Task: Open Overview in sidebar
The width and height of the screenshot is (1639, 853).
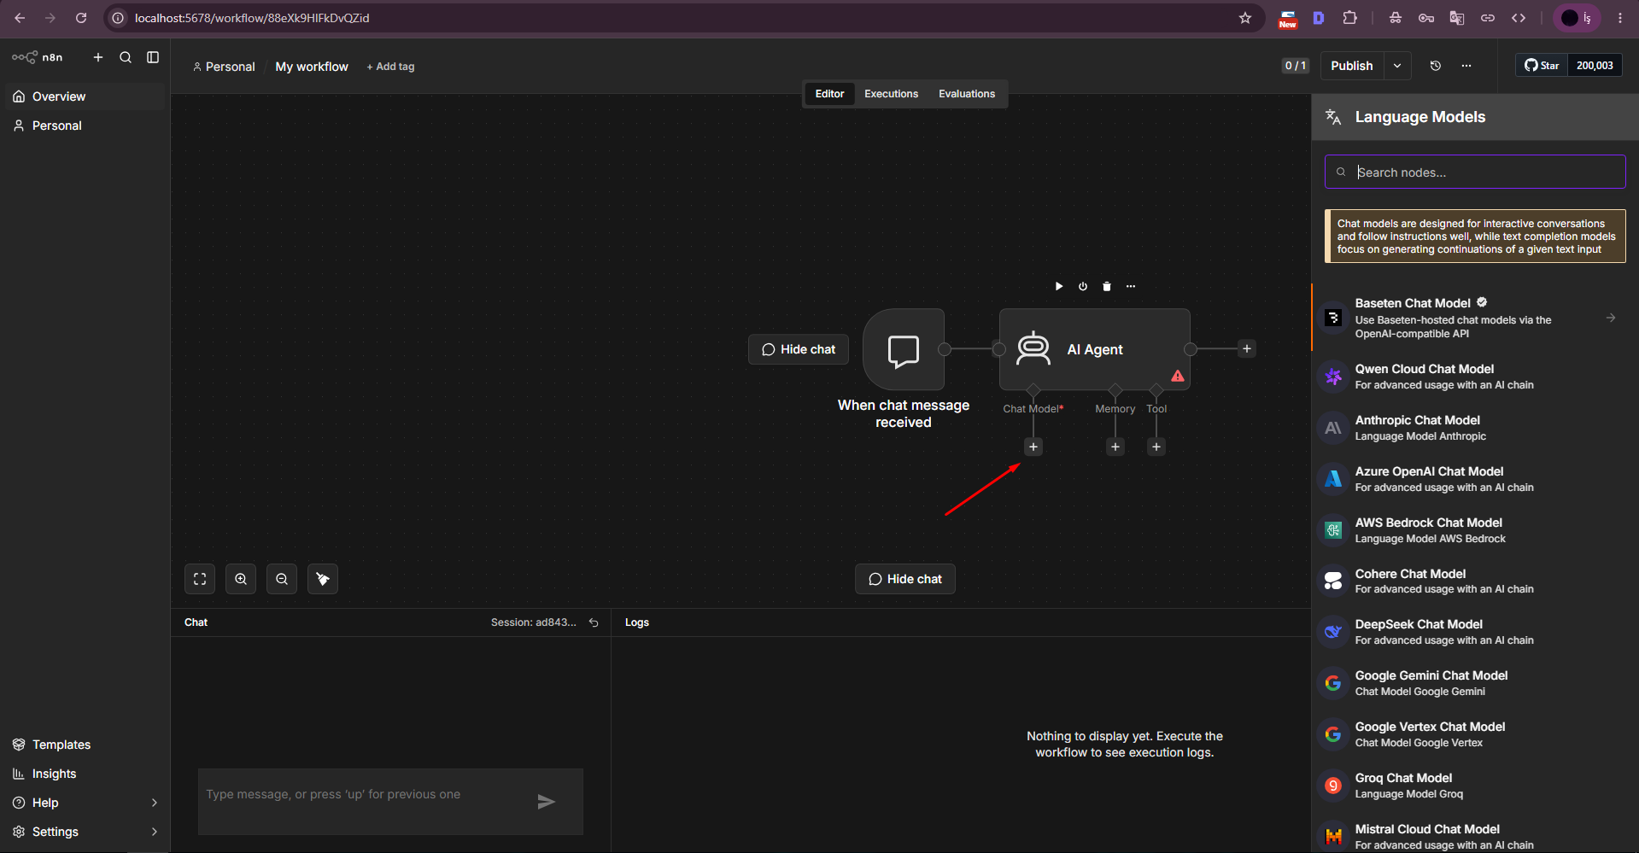Action: point(85,96)
